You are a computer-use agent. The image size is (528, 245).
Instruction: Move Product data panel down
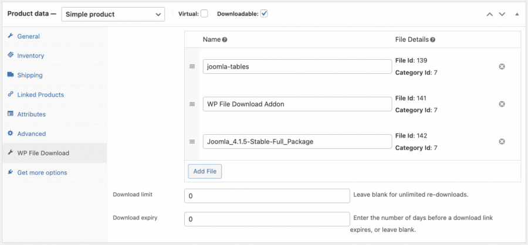503,14
